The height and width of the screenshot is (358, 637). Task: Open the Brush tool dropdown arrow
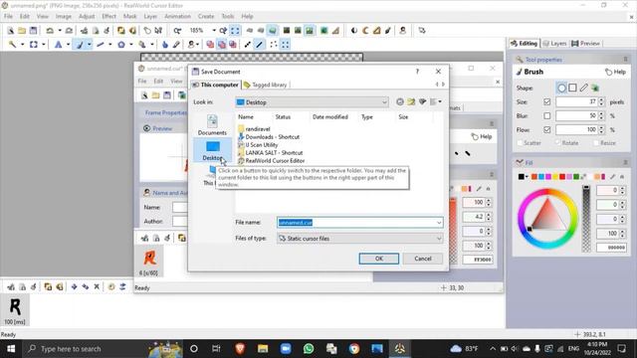point(89,45)
